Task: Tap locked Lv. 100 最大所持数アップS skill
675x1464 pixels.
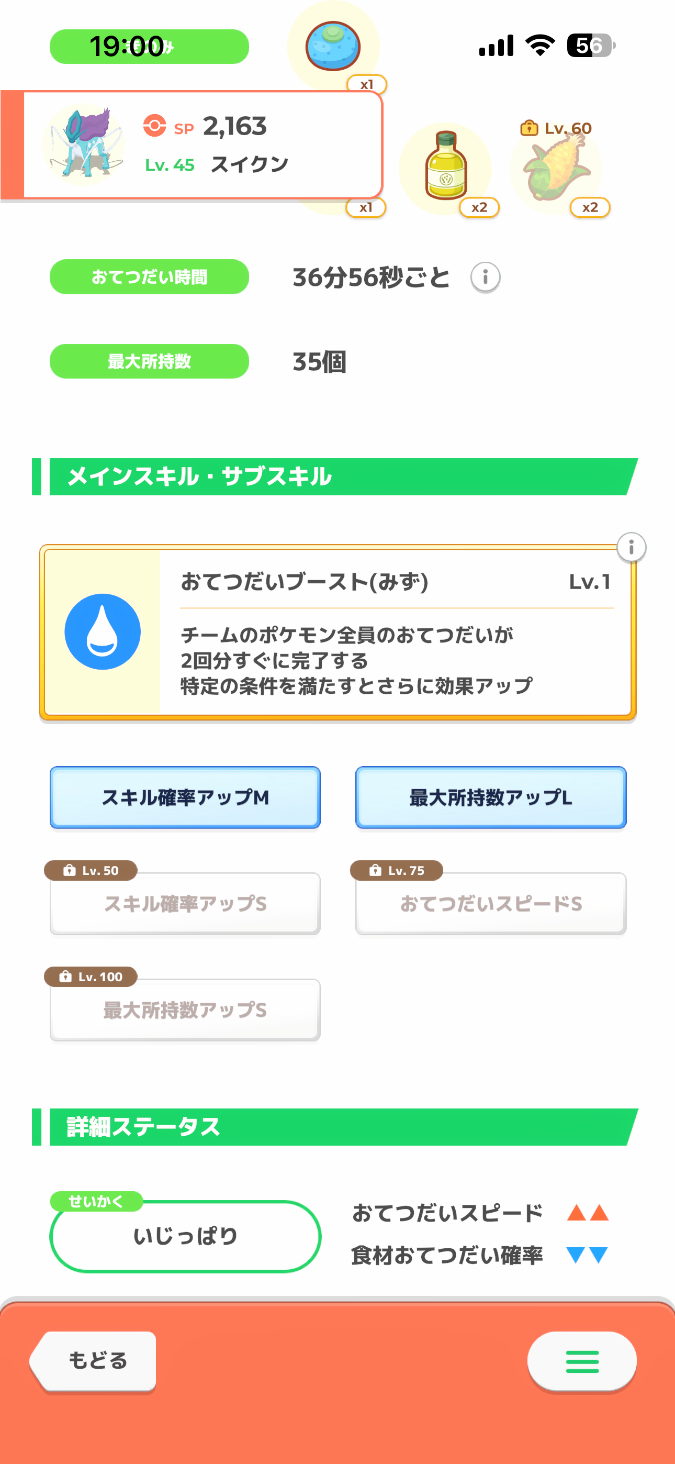Action: [x=185, y=1010]
